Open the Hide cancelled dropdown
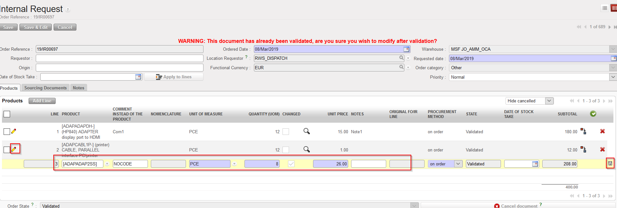Screen dimensions: 617x208 point(549,101)
